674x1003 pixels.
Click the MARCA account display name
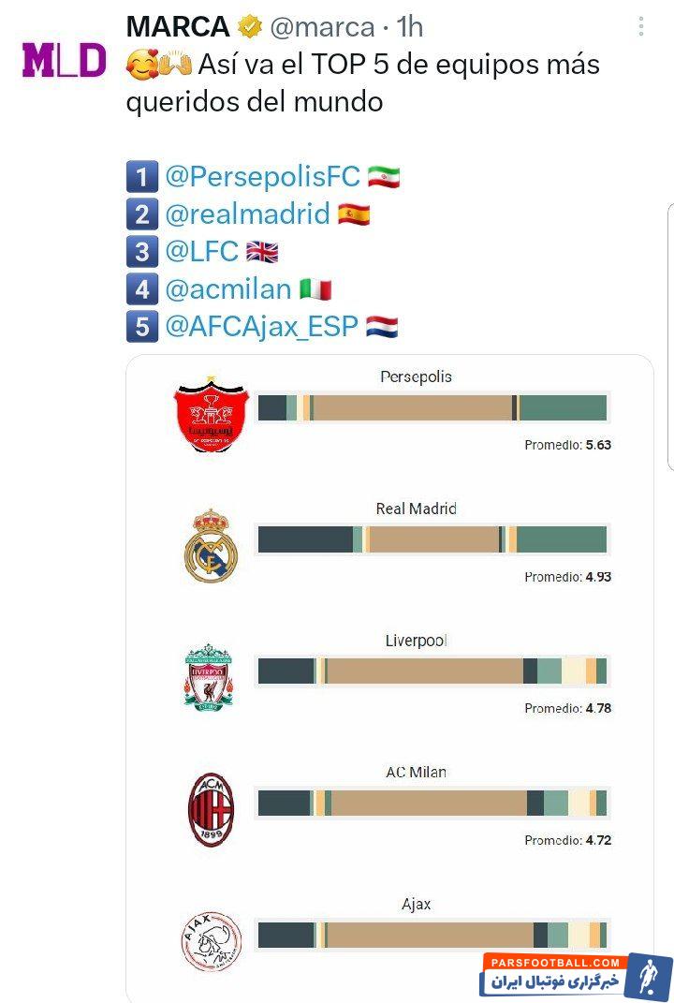pyautogui.click(x=179, y=27)
